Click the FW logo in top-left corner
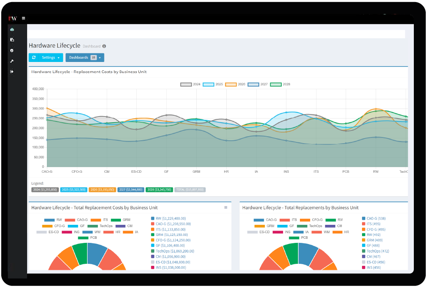This screenshot has height=288, width=427. pos(12,18)
